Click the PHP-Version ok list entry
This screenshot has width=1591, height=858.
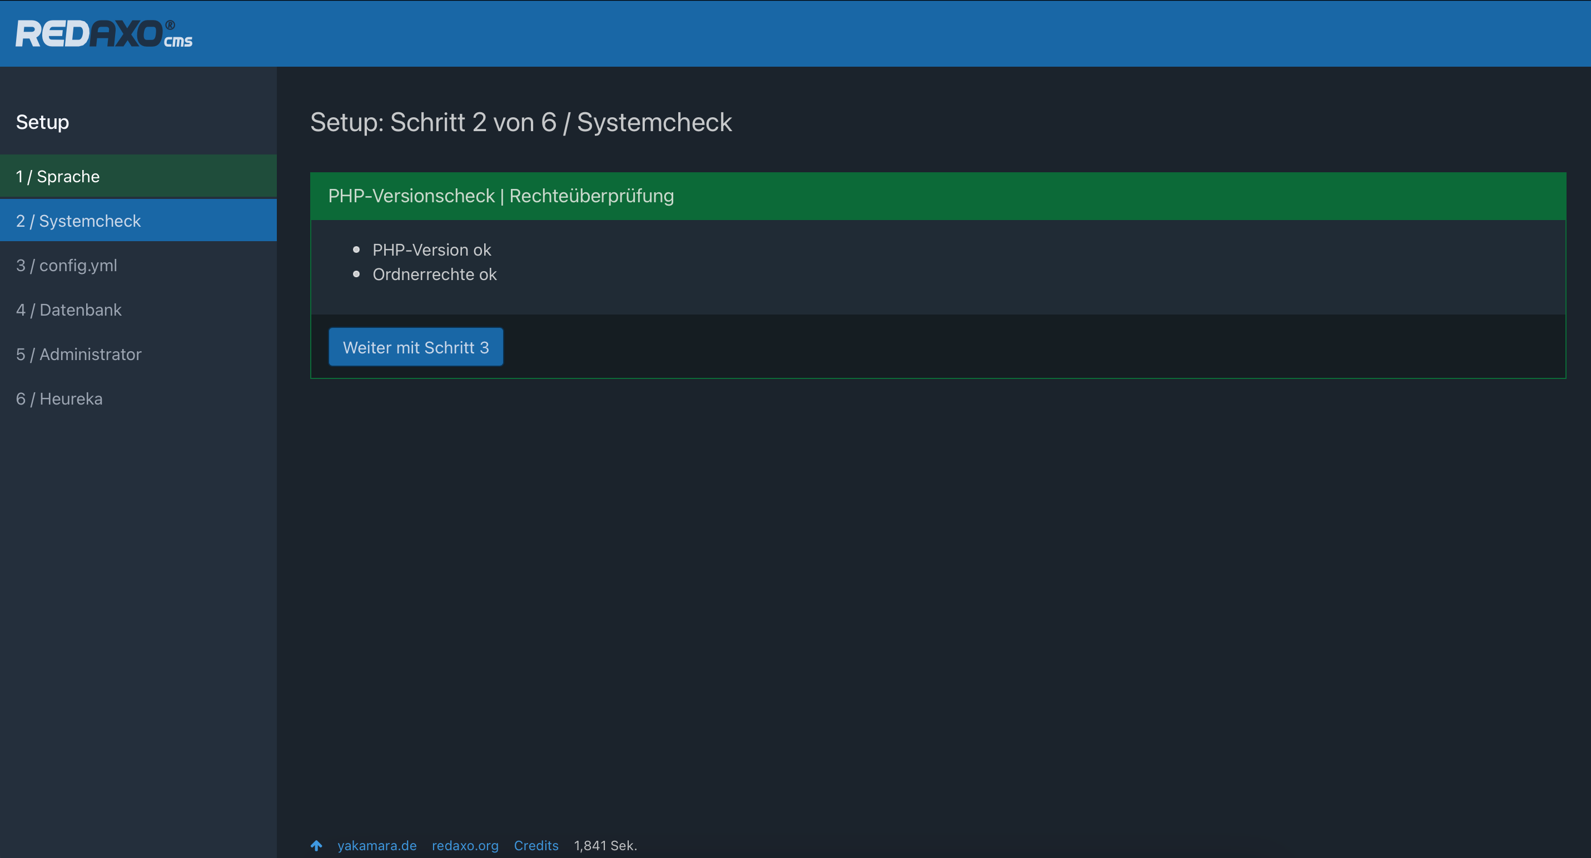[432, 250]
